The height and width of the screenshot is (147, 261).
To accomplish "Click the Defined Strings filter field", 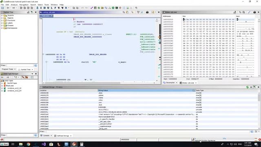I will coord(147,131).
